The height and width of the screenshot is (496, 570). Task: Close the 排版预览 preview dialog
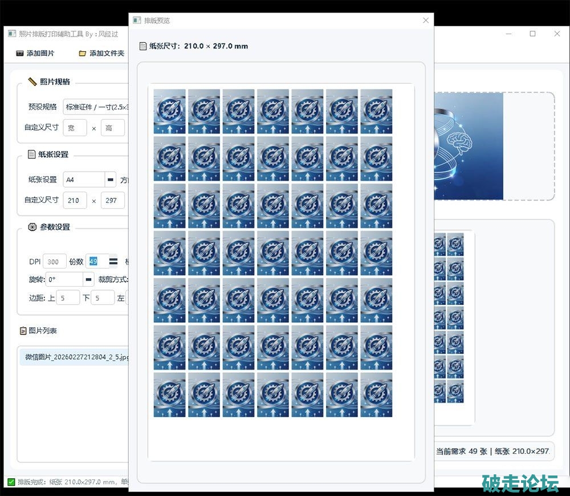pyautogui.click(x=425, y=21)
